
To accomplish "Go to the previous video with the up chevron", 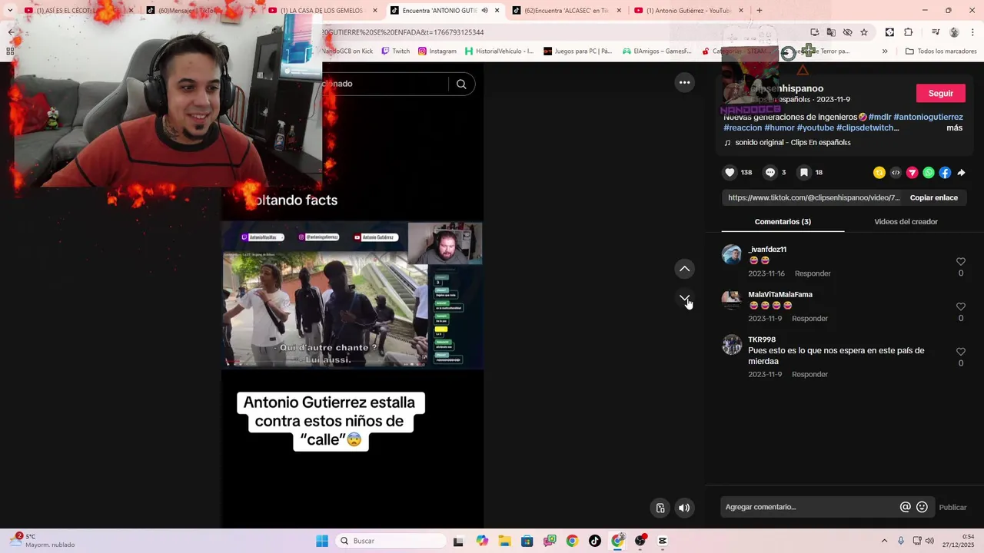I will pyautogui.click(x=684, y=269).
